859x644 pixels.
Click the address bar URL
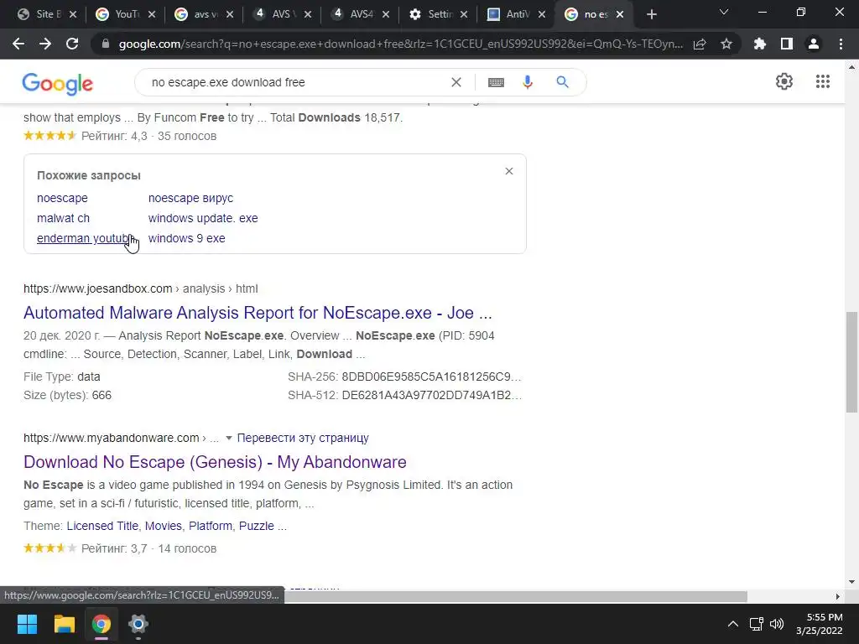pos(400,44)
